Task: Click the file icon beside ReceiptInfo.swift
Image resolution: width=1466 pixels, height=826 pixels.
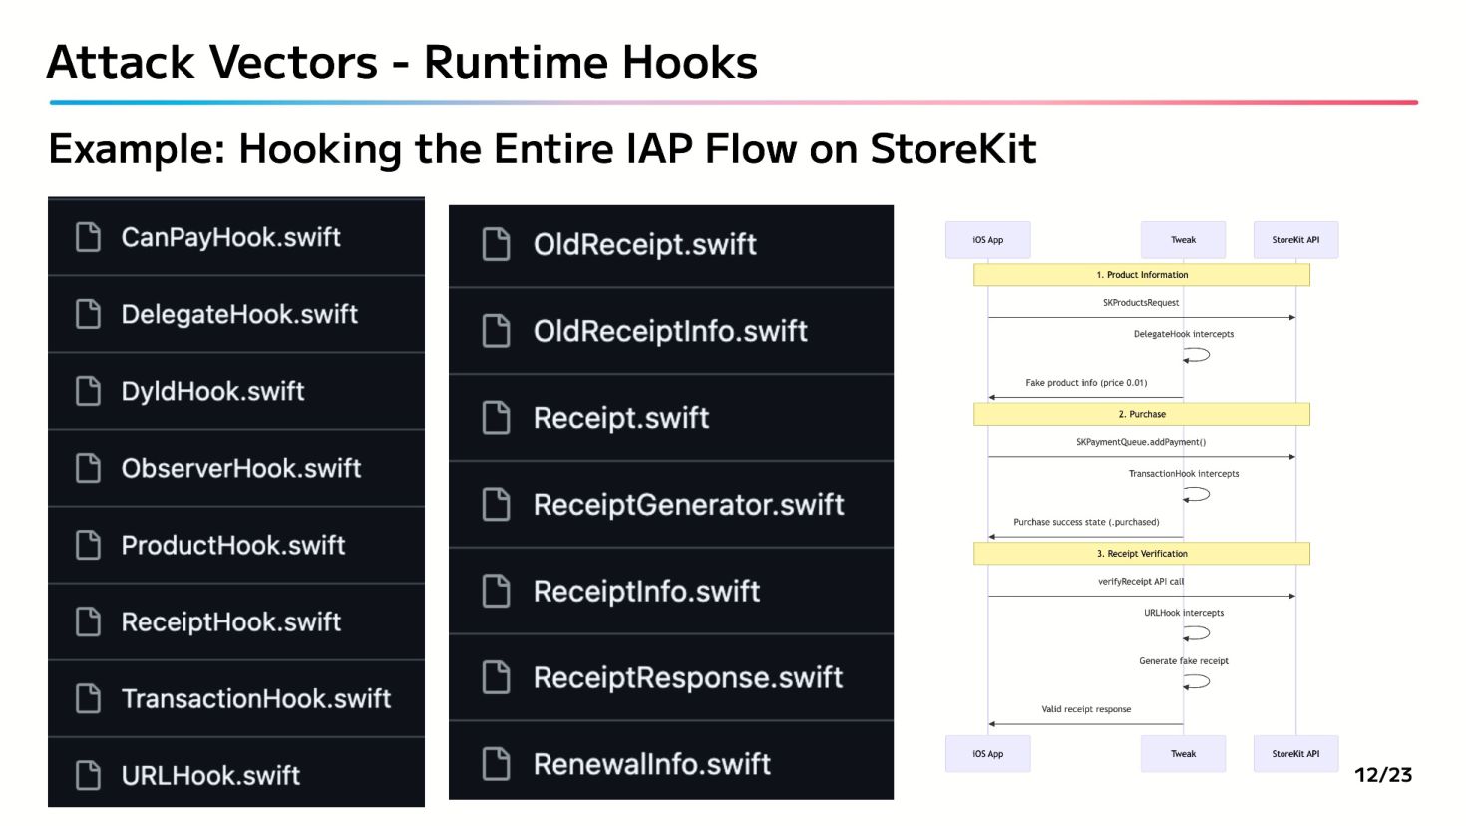Action: (x=497, y=592)
